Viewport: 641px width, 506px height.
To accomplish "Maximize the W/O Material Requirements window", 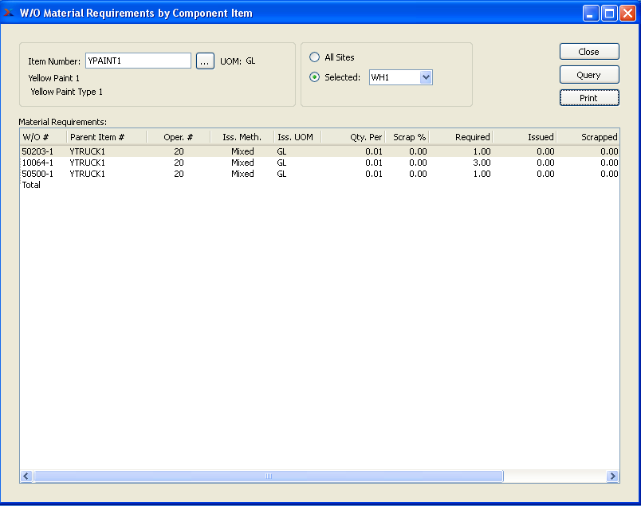I will [x=609, y=14].
